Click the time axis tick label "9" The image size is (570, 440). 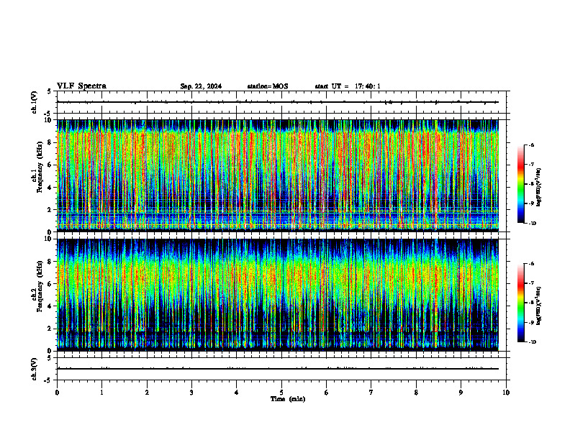coord(461,393)
